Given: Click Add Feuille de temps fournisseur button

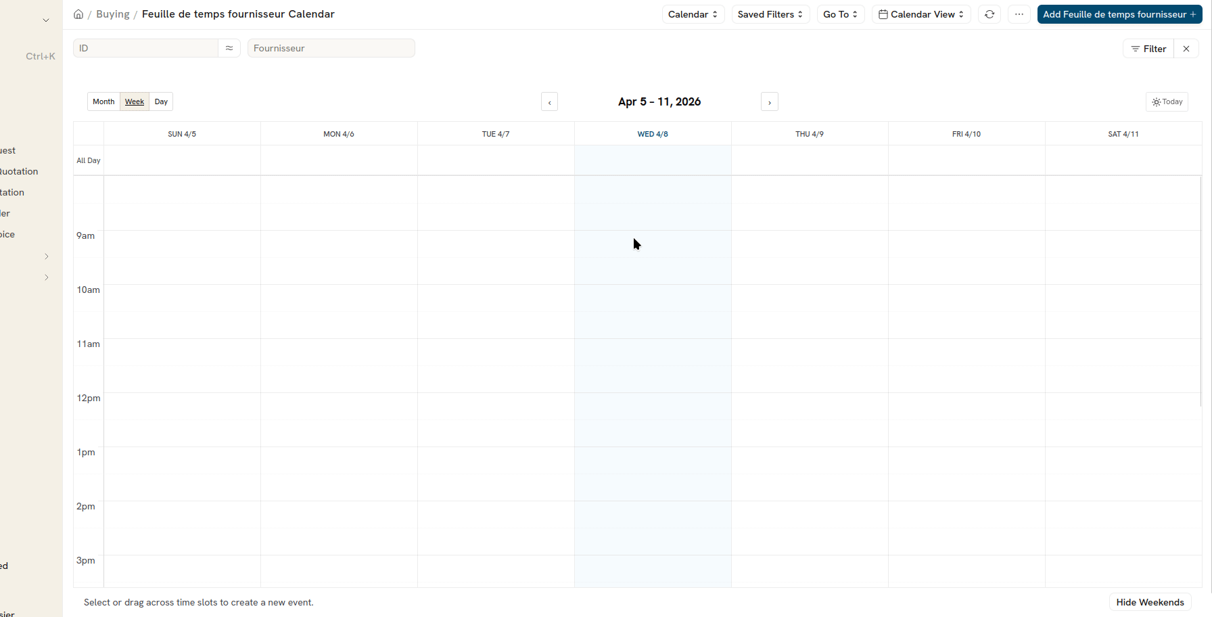Looking at the screenshot, I should pyautogui.click(x=1119, y=14).
